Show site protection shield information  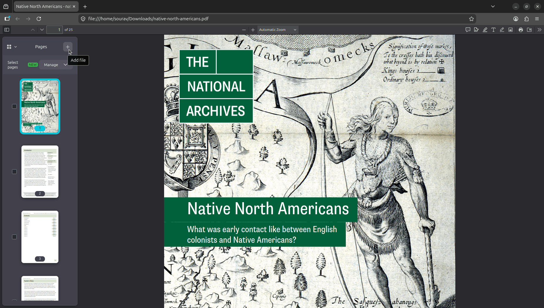pos(83,19)
